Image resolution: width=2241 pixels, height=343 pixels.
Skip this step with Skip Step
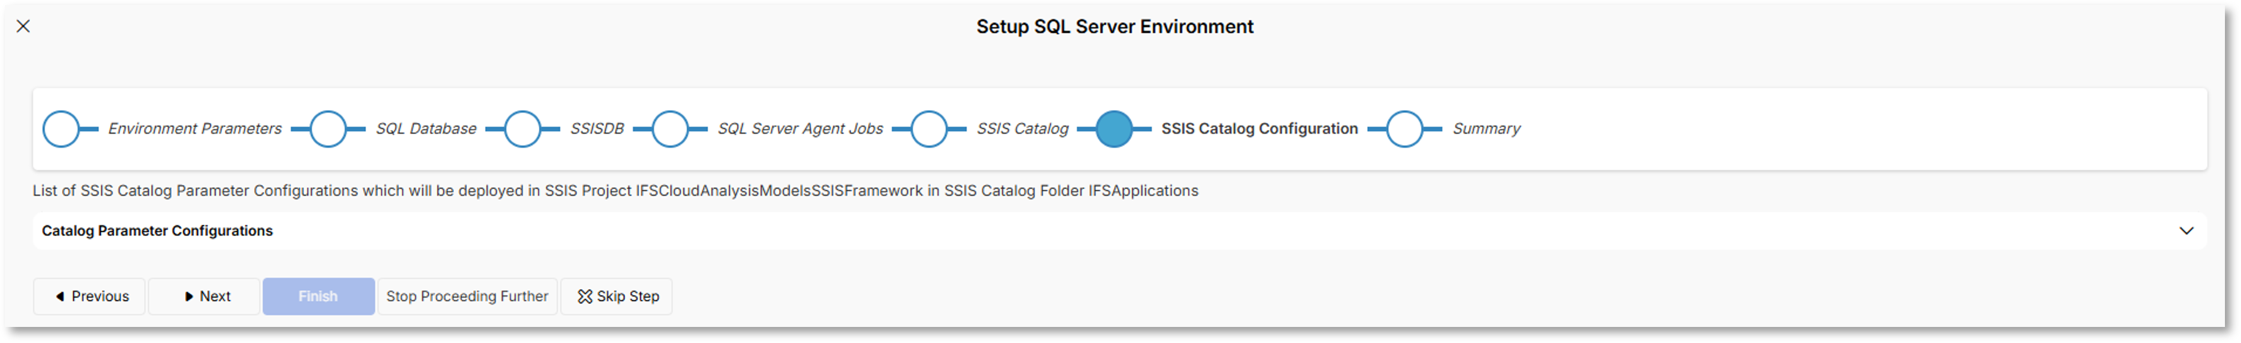pyautogui.click(x=617, y=297)
